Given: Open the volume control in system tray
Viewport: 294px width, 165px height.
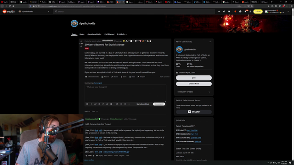Looking at the screenshot, I should tap(279, 163).
